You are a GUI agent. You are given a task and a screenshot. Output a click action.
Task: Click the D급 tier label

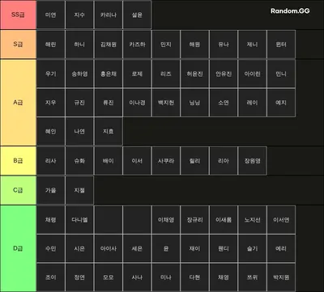click(18, 248)
